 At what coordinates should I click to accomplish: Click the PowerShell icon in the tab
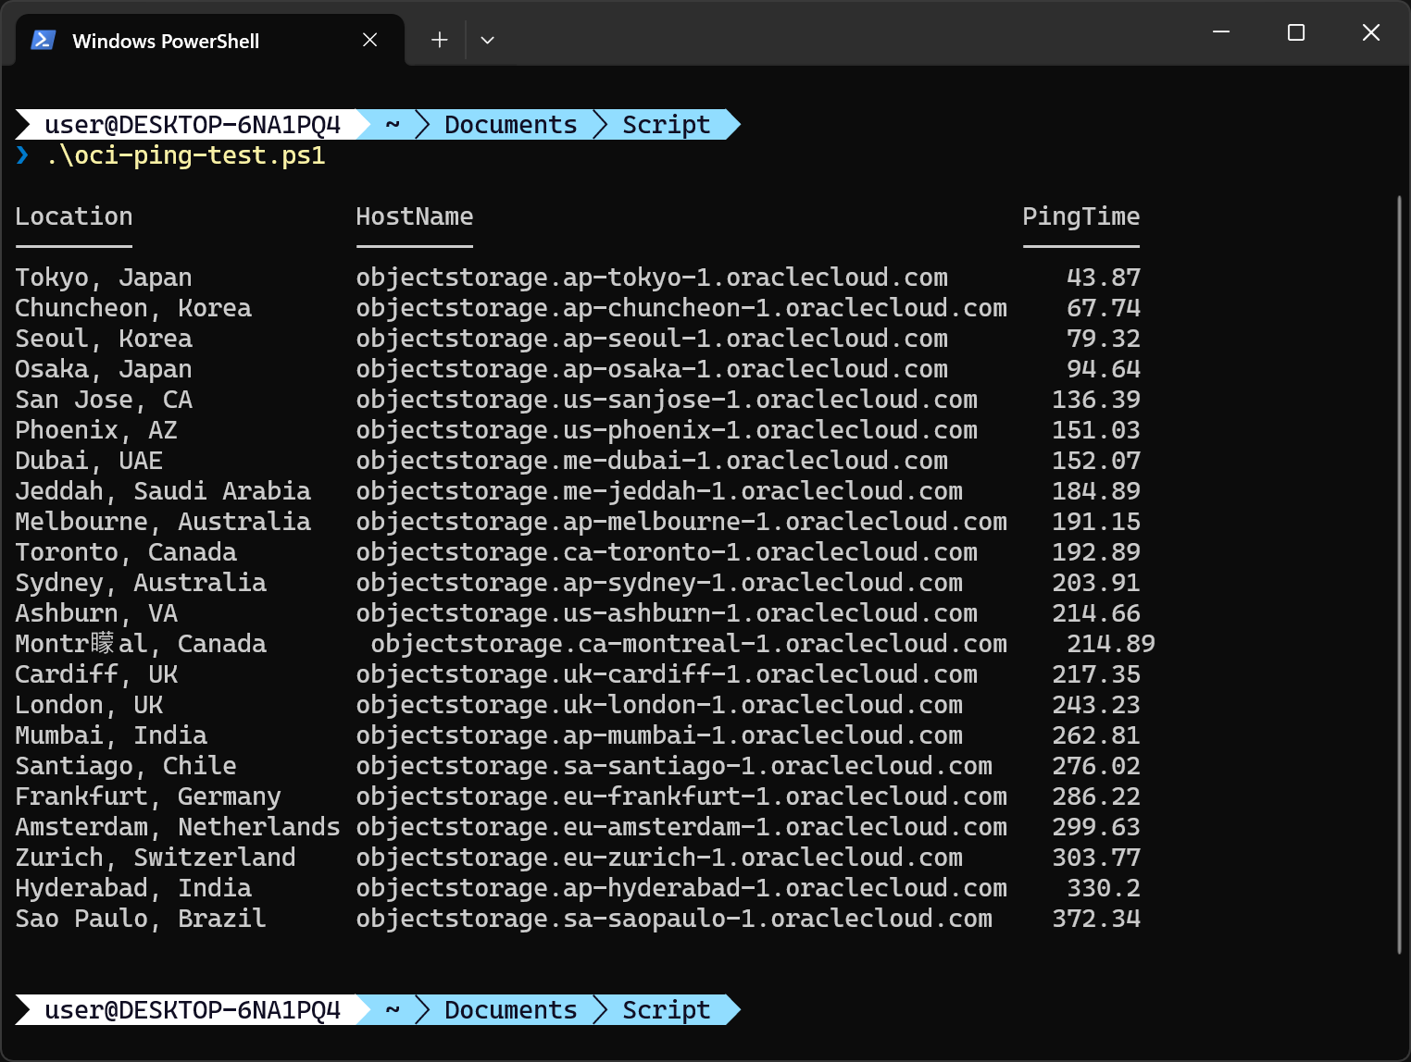(x=43, y=41)
